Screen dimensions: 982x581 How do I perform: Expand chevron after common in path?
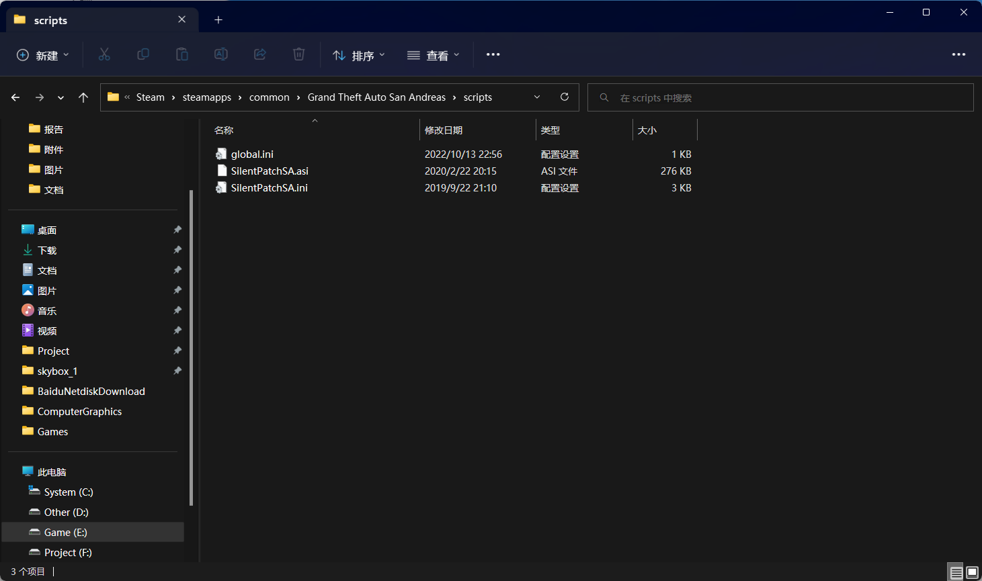[298, 97]
